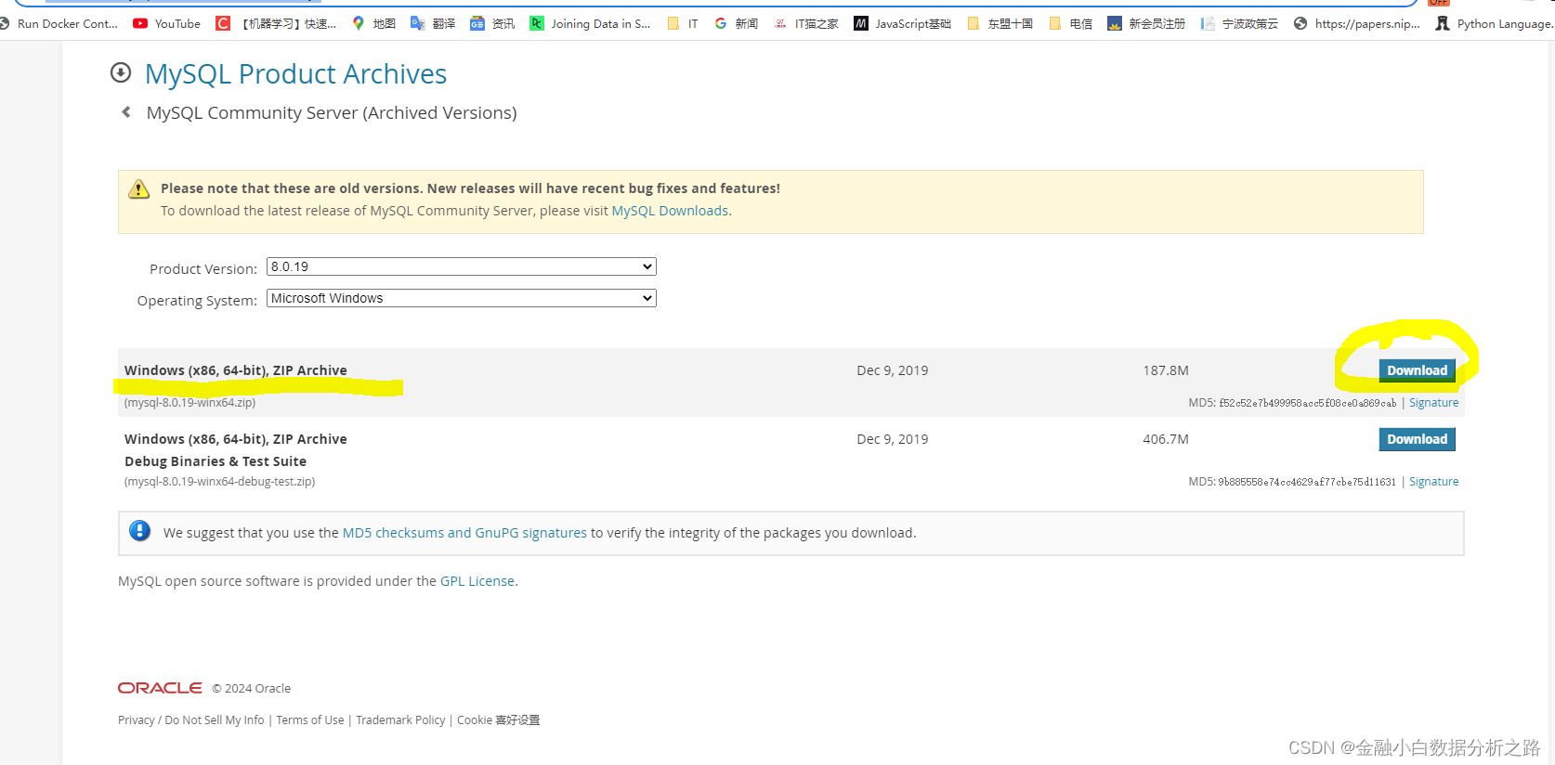Open the 翻译 translate bookmark
The image size is (1555, 765).
pyautogui.click(x=433, y=23)
